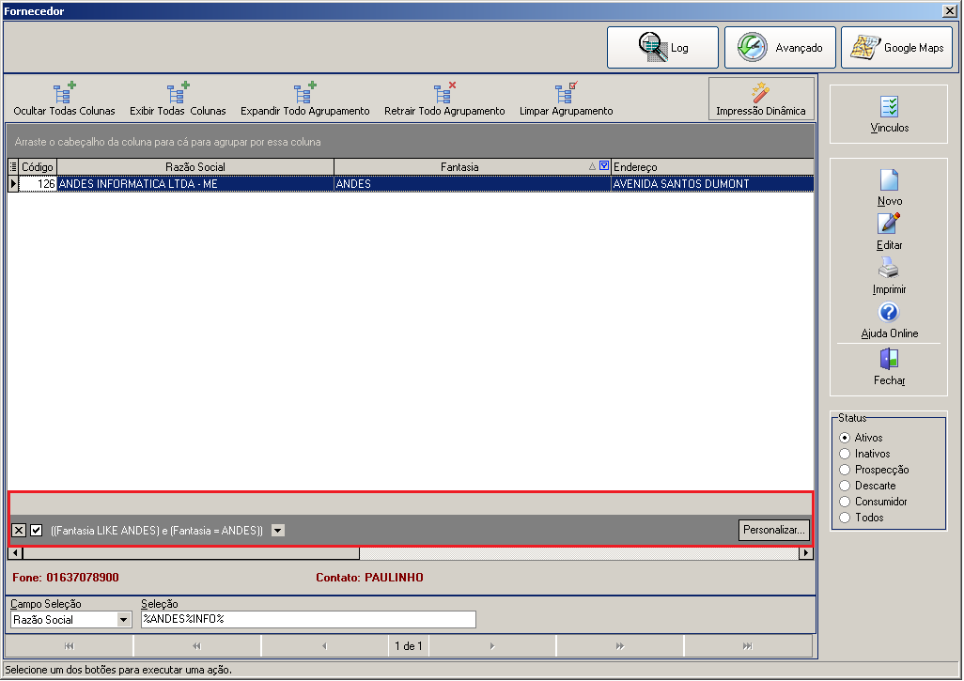
Task: Launch Google Maps for supplier
Action: (896, 47)
